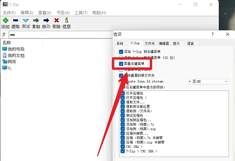This screenshot has width=235, height=161.
Task: Click the Move (移动) arrow icon
Action: point(46,20)
